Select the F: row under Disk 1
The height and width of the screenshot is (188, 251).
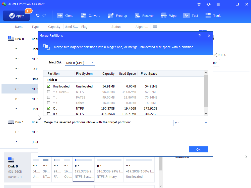click(x=20, y=132)
